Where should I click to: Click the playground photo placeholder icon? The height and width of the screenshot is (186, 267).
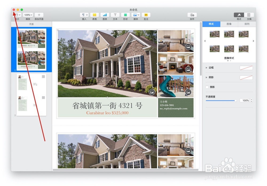point(188,92)
